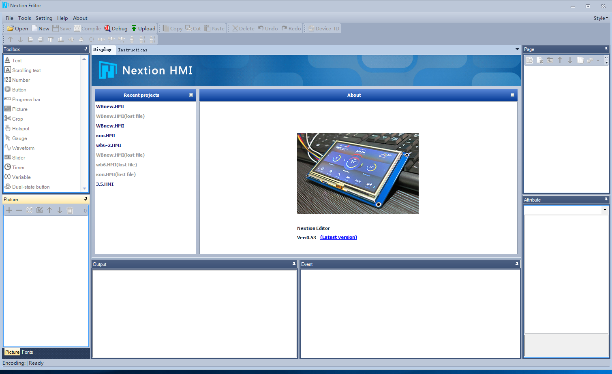Expand the Page toolbar overflow options
Image resolution: width=612 pixels, height=374 pixels.
606,60
